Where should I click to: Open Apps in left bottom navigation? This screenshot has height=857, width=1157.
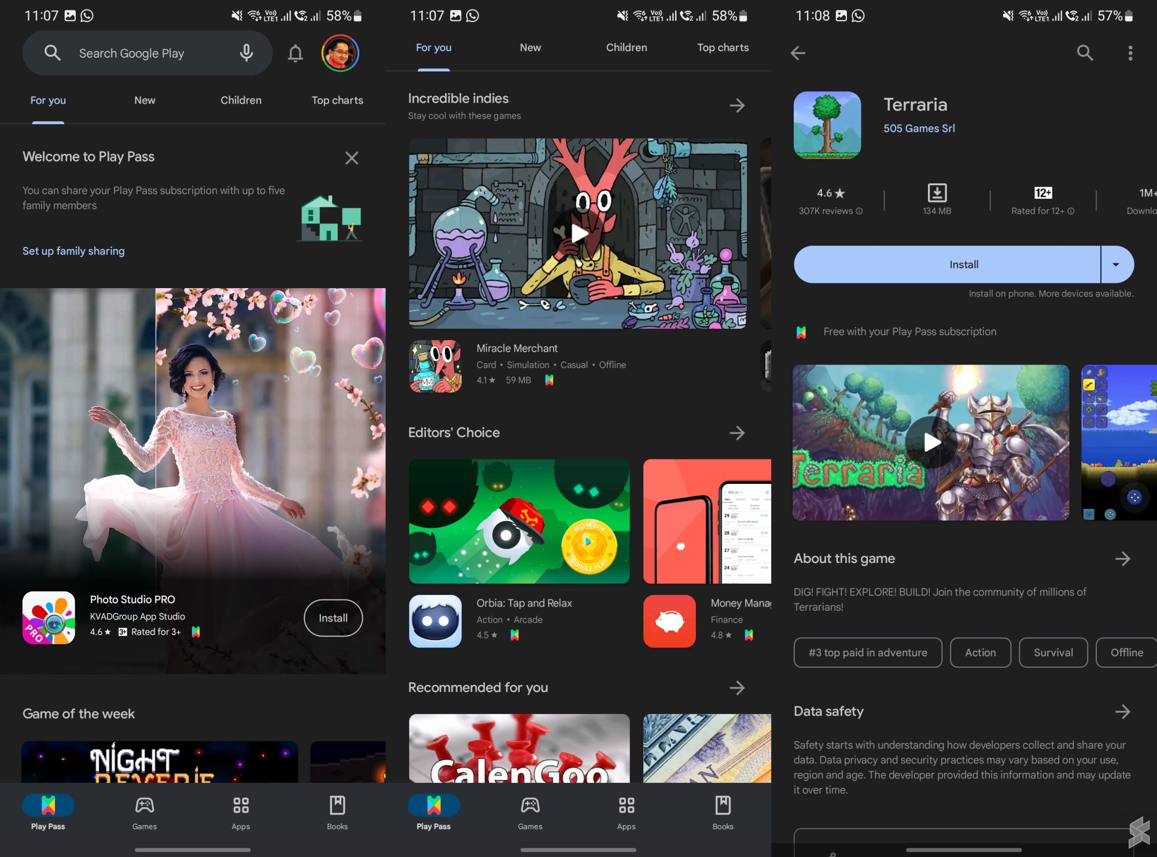[241, 812]
